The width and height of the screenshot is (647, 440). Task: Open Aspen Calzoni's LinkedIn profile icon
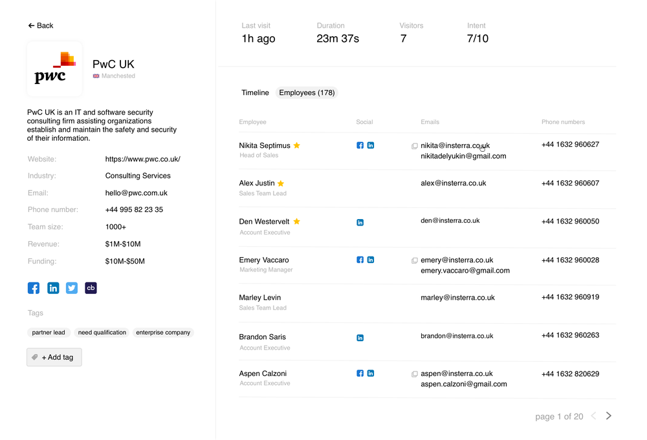tap(371, 373)
